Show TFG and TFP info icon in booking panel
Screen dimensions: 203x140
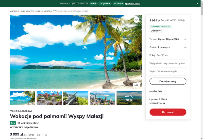[183, 21]
